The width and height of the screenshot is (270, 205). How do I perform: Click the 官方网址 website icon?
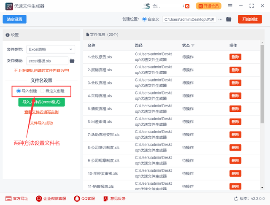9,198
